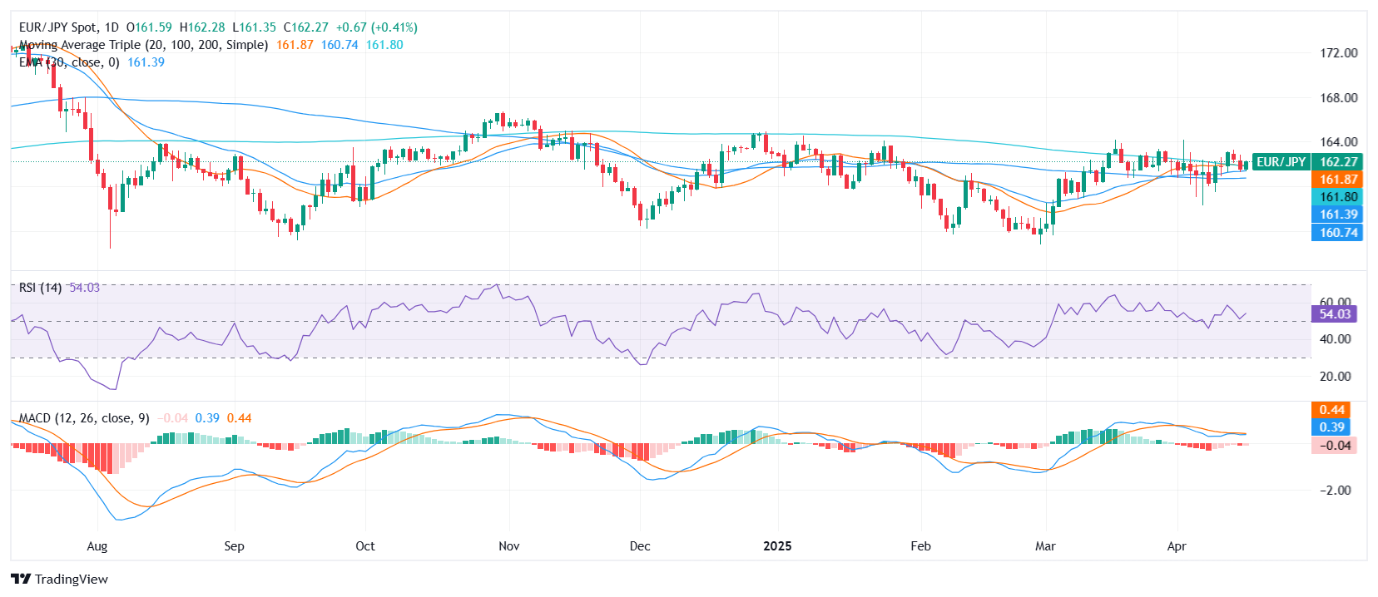Viewport: 1378px width, 597px height.
Task: Click the RSI (14) indicator label
Action: 40,288
